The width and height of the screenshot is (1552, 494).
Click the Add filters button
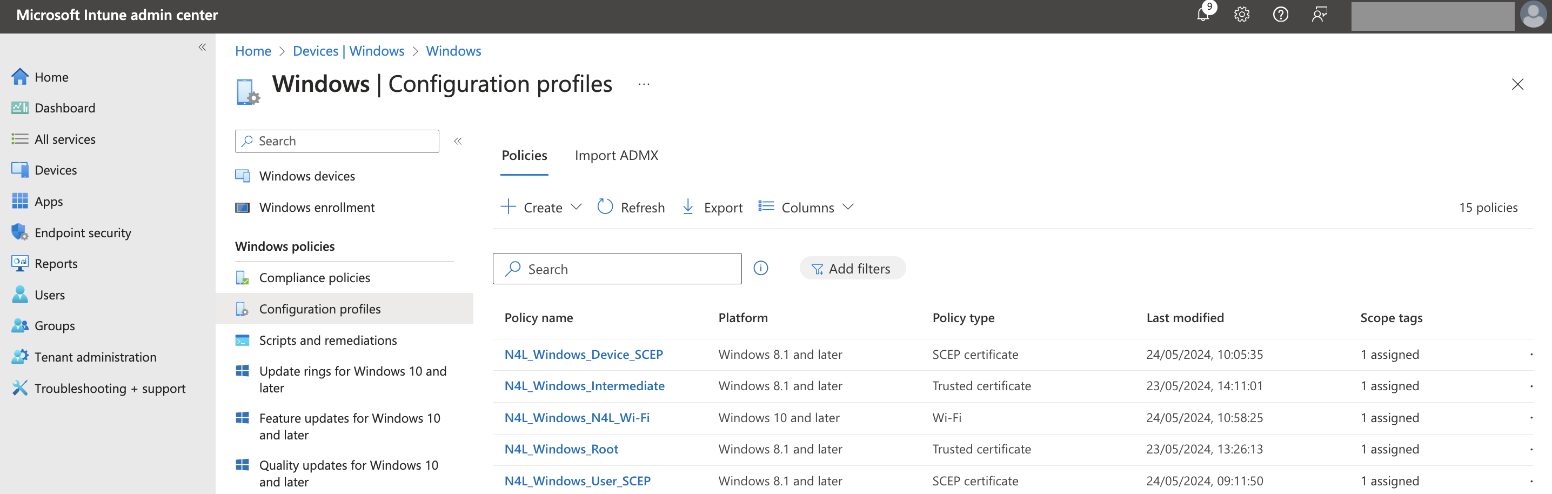tap(852, 268)
